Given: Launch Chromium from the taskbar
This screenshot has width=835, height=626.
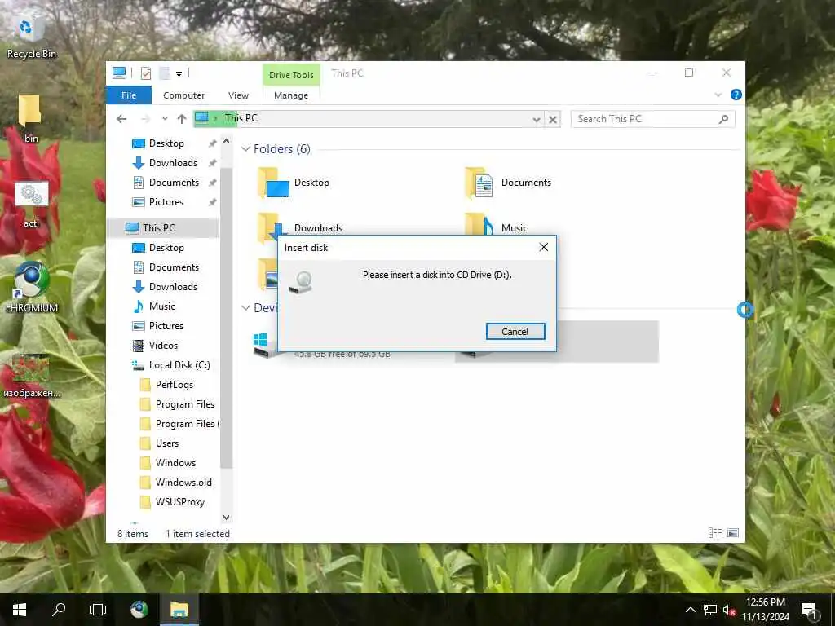Looking at the screenshot, I should click(139, 610).
